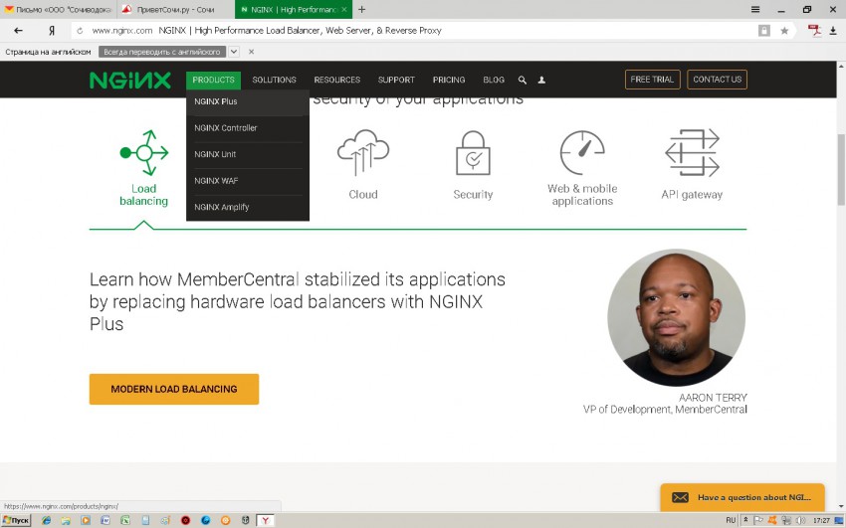This screenshot has height=528, width=846.
Task: Open the SOLUTIONS navigation menu
Action: [x=274, y=80]
